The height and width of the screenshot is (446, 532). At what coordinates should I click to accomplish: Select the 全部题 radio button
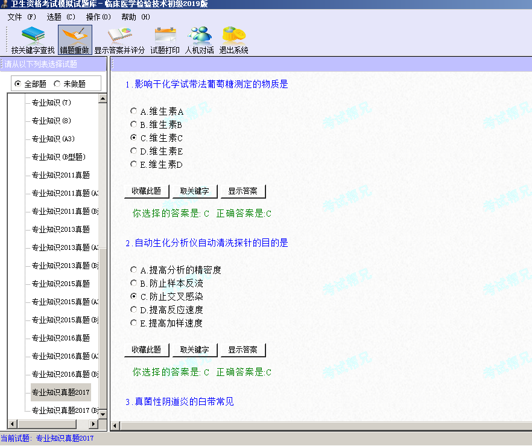(x=18, y=83)
